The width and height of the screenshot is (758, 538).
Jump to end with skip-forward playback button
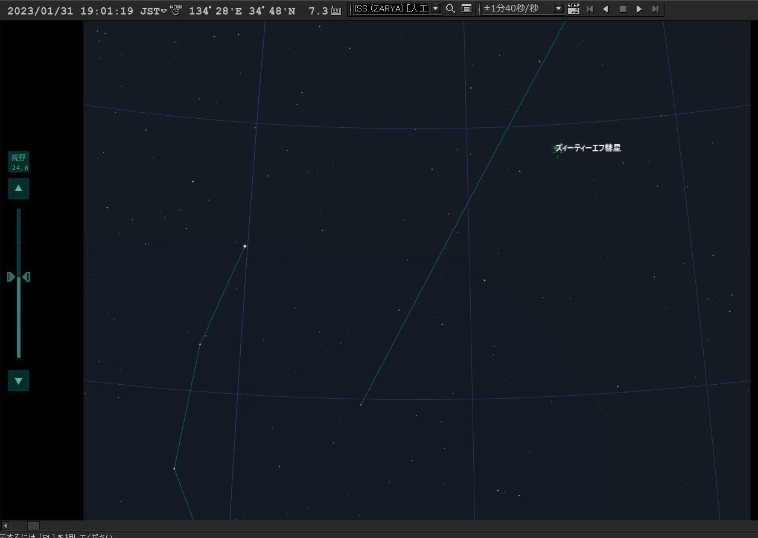(655, 9)
